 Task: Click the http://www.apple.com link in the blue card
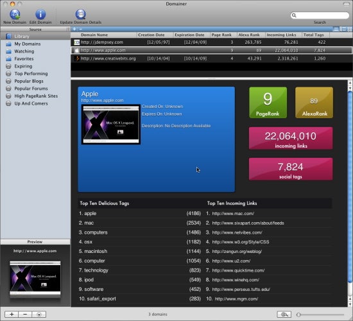[x=102, y=100]
